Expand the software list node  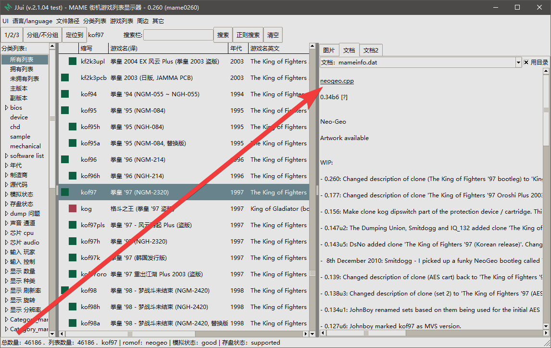[x=6, y=155]
